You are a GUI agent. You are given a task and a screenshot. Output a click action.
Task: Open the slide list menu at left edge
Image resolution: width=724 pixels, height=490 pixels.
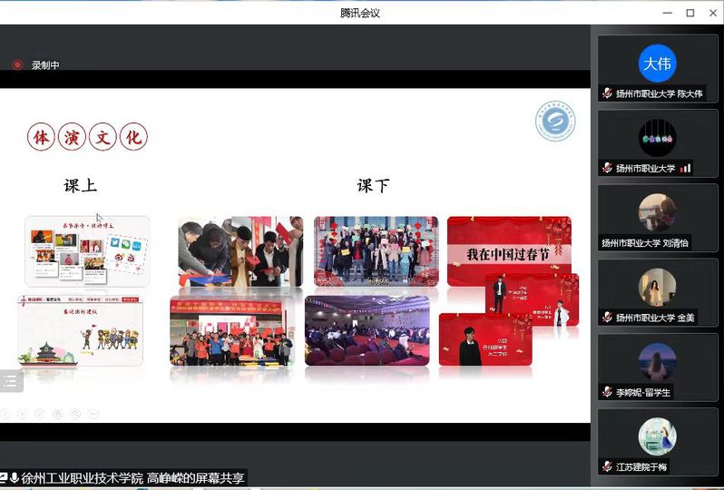coord(10,381)
